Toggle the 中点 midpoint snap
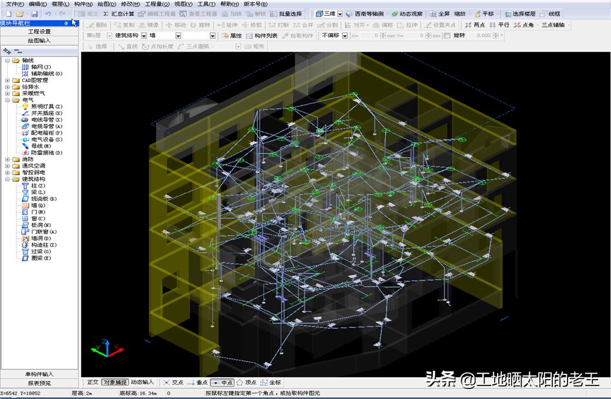611x399 pixels. (x=222, y=383)
